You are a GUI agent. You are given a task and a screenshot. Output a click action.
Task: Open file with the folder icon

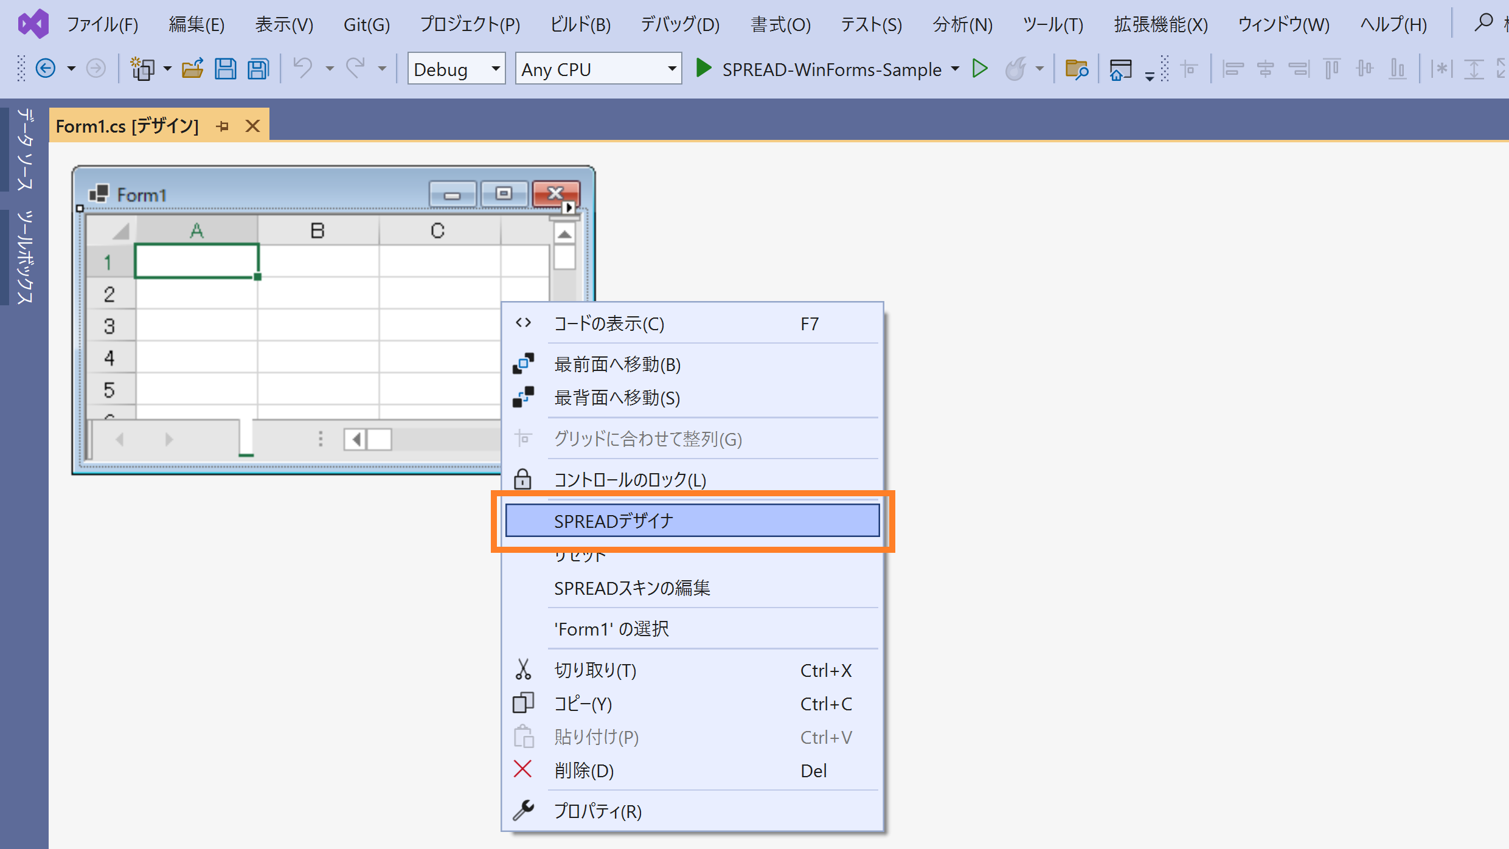193,68
